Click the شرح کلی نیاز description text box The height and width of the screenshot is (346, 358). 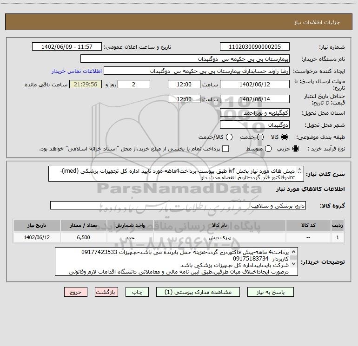pos(176,174)
